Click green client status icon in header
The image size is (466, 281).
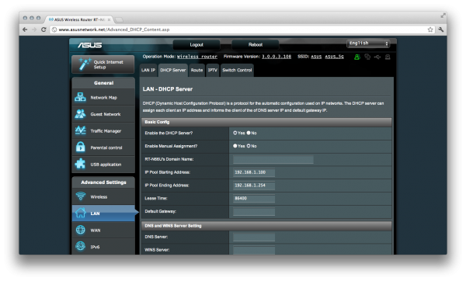(357, 57)
